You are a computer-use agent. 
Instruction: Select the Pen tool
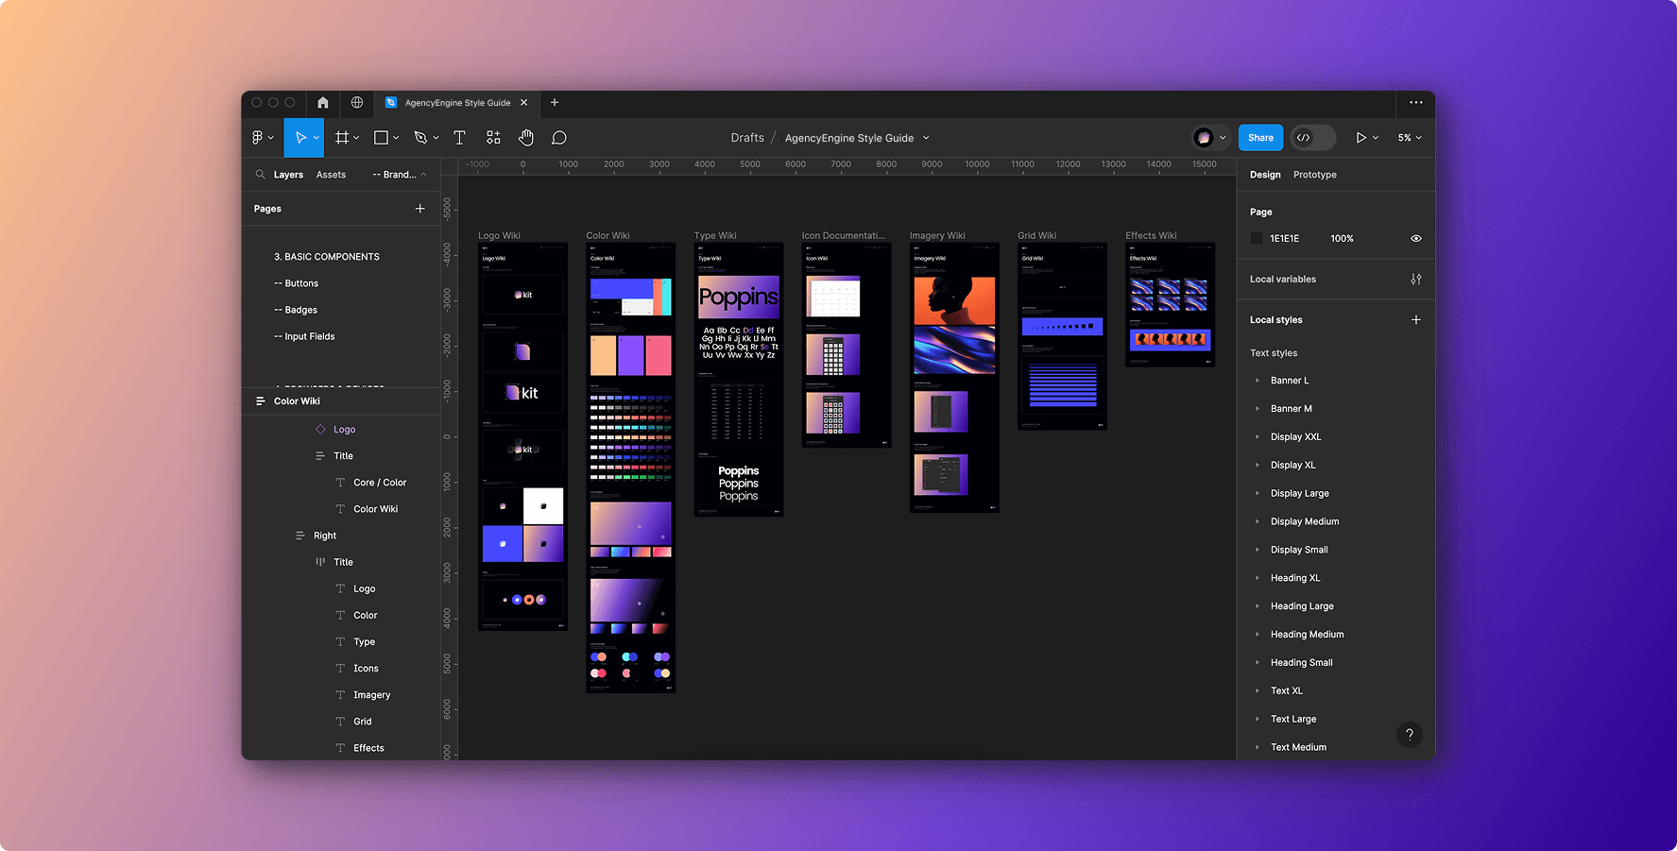point(420,138)
